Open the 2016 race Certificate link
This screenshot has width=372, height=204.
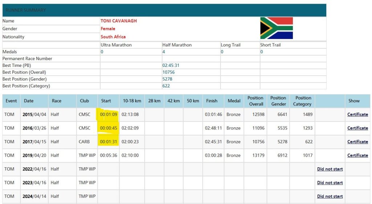(x=357, y=128)
